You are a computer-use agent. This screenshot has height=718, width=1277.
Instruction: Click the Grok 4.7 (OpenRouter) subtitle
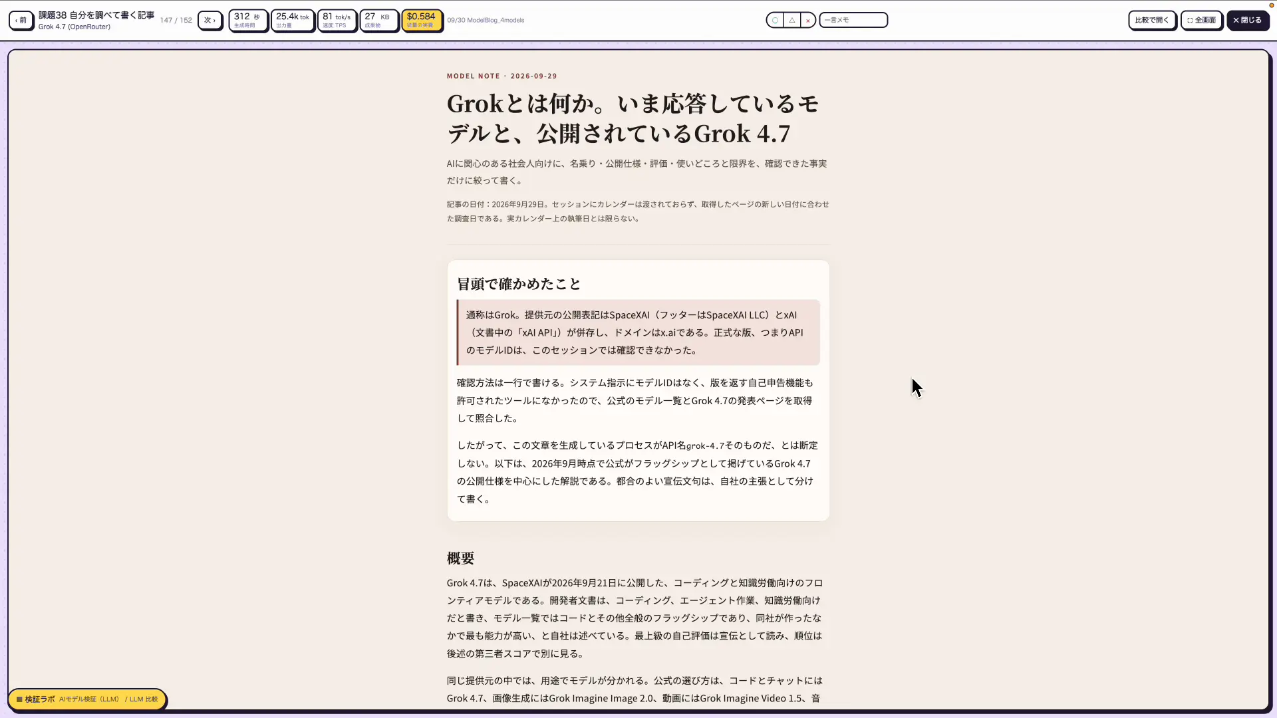click(x=74, y=27)
